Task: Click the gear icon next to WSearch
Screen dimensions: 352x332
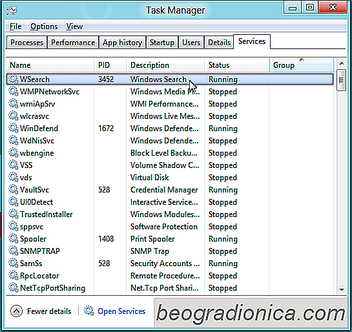Action: click(x=14, y=79)
